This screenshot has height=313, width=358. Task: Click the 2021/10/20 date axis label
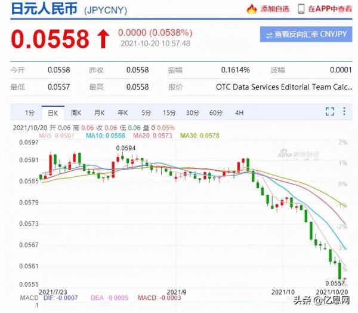coord(332,292)
